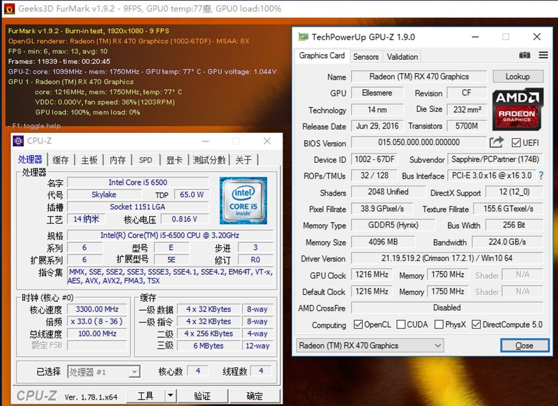Toggle the UEFI checkbox
The height and width of the screenshot is (406, 558).
tap(516, 142)
